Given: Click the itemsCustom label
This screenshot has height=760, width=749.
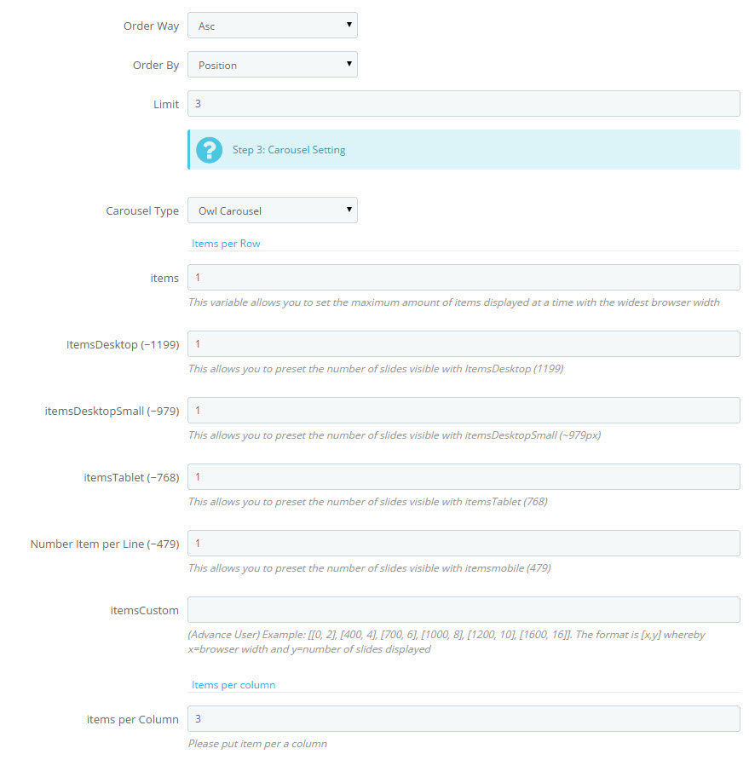Looking at the screenshot, I should [x=145, y=610].
